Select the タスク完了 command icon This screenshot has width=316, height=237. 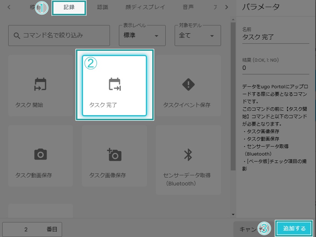tap(114, 85)
